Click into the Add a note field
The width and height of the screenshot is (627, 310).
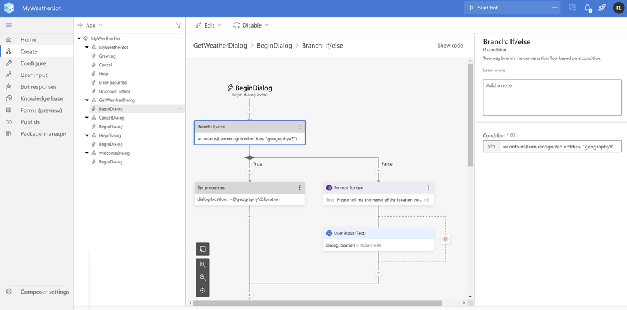[x=552, y=97]
